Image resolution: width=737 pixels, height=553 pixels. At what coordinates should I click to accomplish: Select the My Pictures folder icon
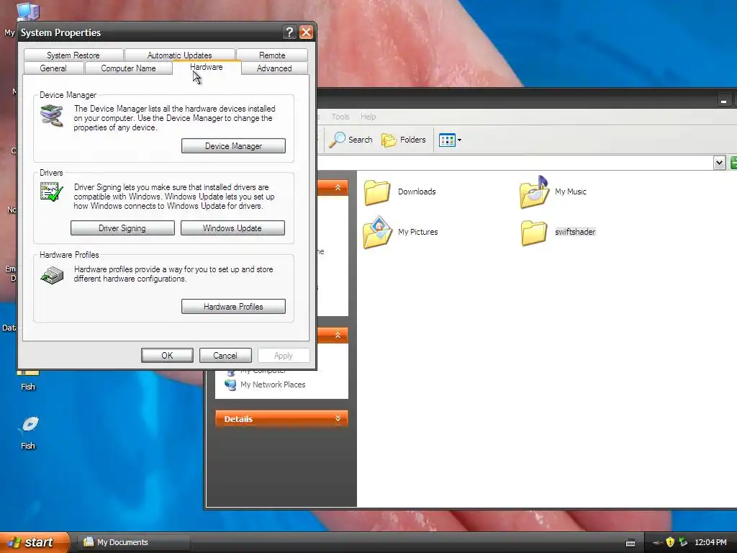[x=377, y=232]
